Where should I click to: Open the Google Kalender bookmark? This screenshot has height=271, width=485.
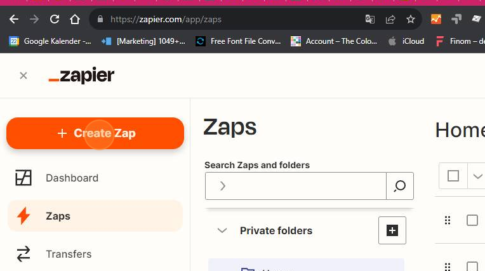(x=50, y=41)
